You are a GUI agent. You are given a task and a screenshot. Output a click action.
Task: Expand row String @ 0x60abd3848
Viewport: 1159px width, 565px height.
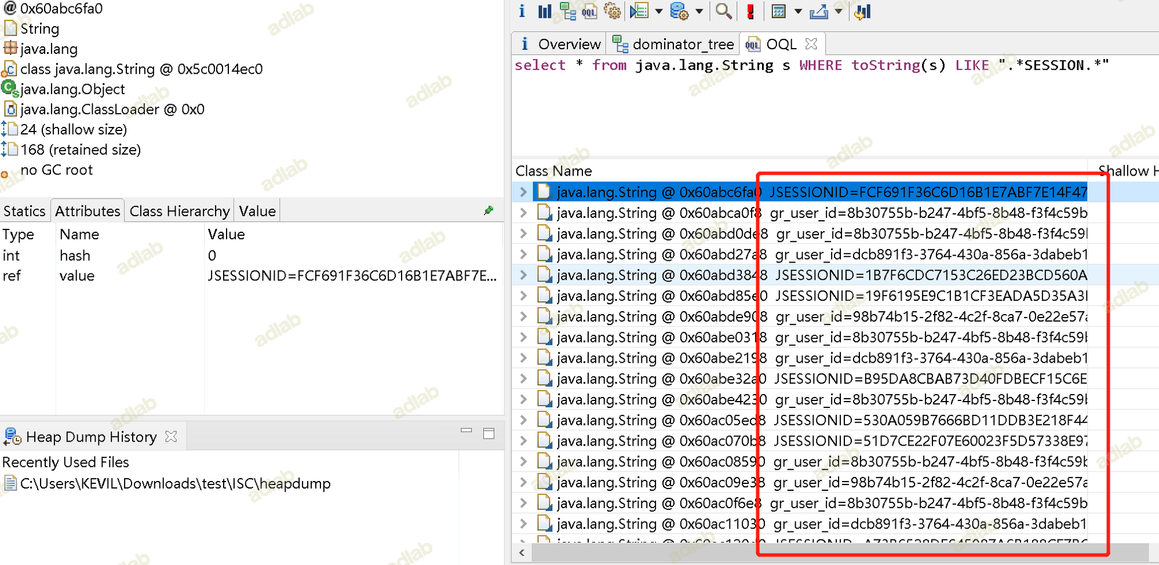coord(523,275)
